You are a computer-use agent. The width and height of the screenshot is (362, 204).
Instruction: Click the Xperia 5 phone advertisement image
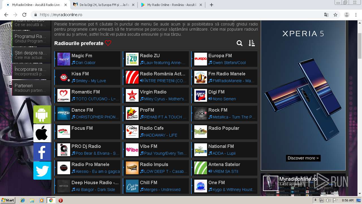[x=303, y=95]
